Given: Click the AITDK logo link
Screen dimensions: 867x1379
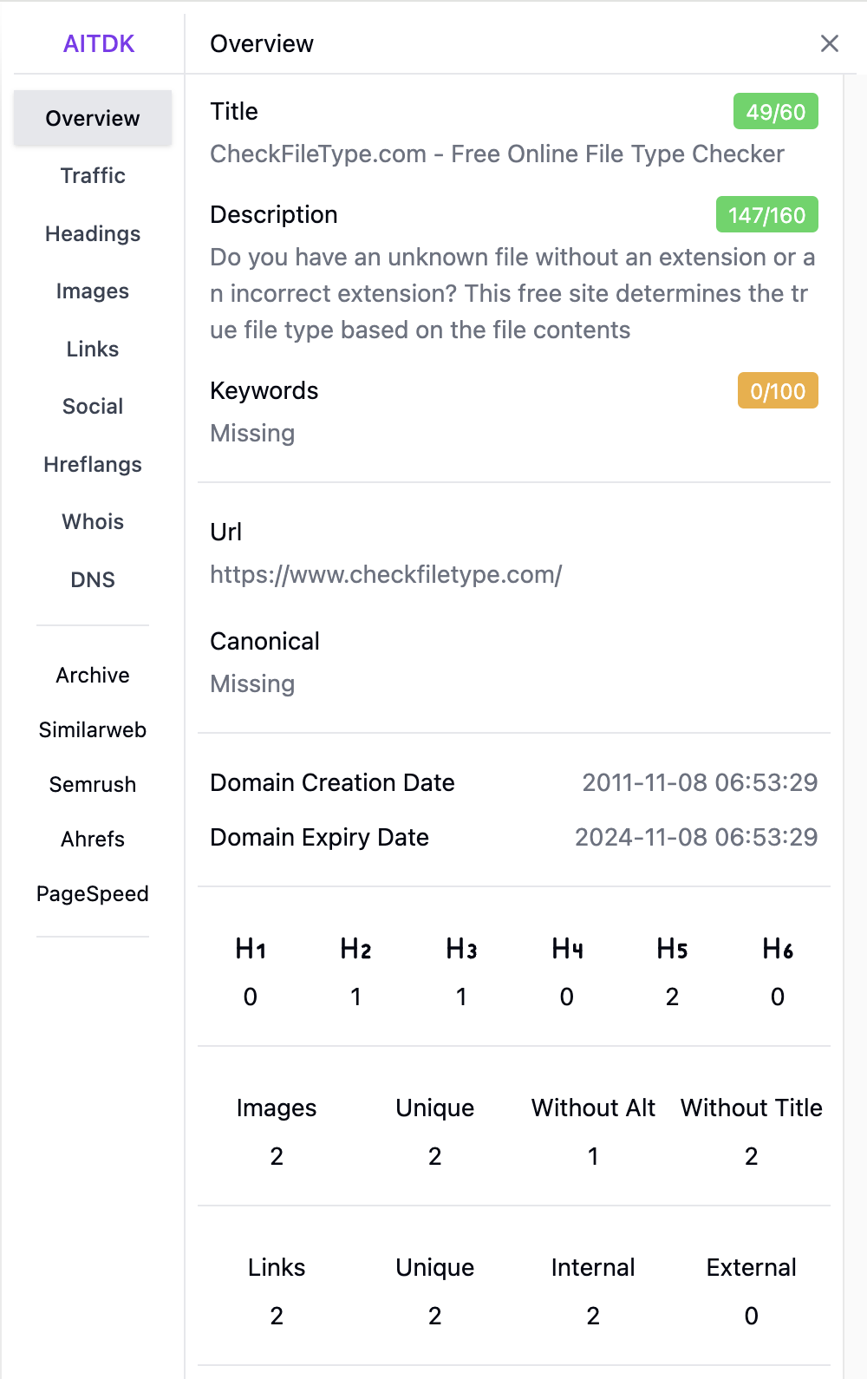Looking at the screenshot, I should coord(99,43).
